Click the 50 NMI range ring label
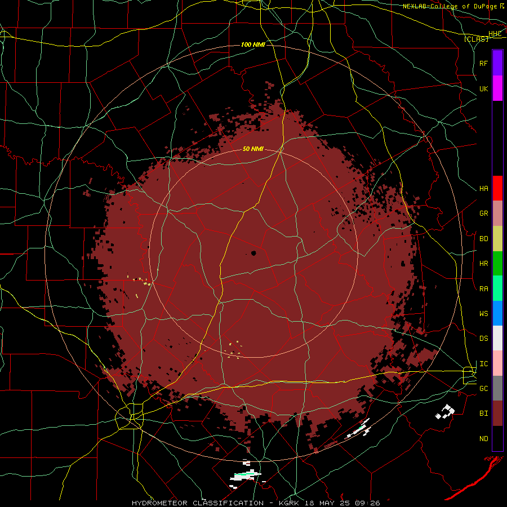 click(253, 149)
